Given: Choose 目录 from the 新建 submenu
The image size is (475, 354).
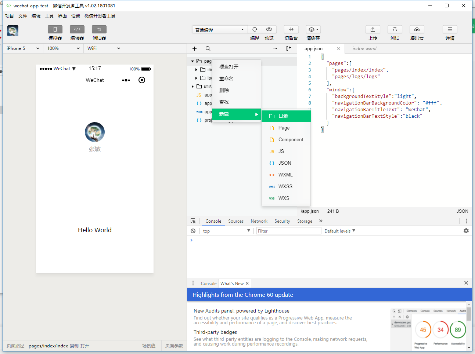Looking at the screenshot, I should (x=286, y=116).
